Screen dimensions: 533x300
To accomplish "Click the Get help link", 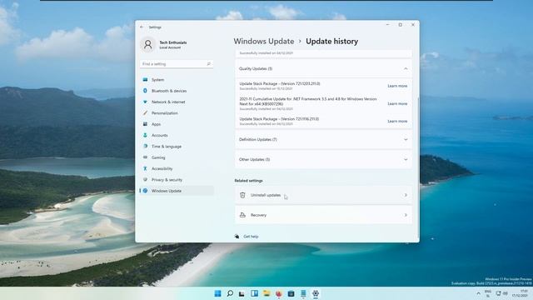I will point(251,237).
